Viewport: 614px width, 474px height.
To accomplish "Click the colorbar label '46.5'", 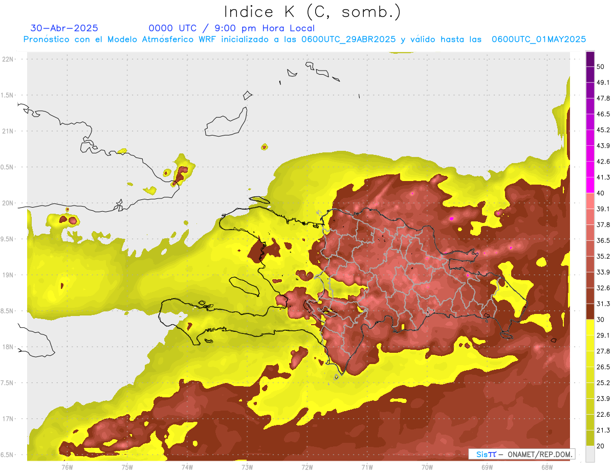I will pyautogui.click(x=603, y=114).
